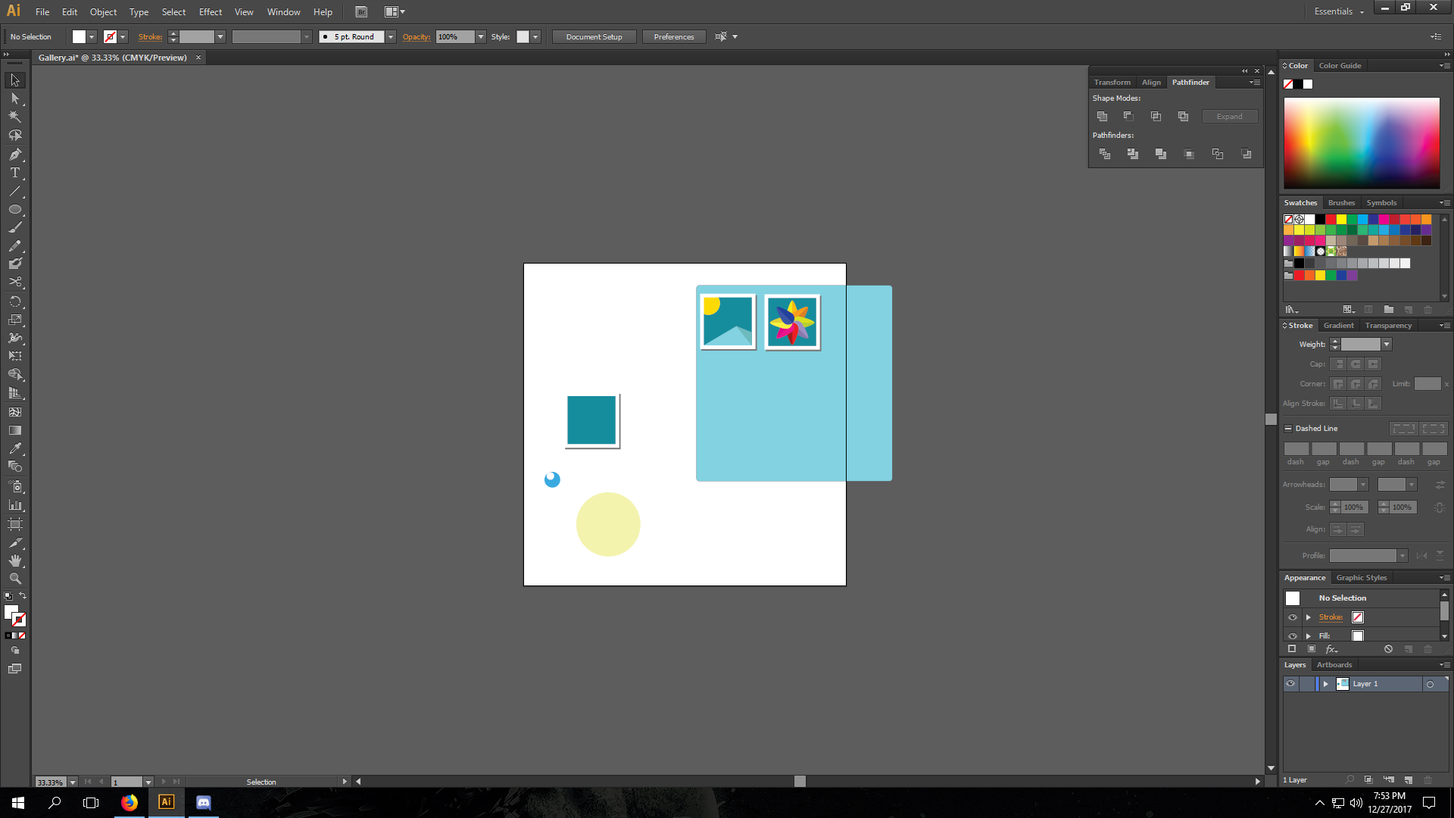Select the Eyedropper tool

coord(14,448)
